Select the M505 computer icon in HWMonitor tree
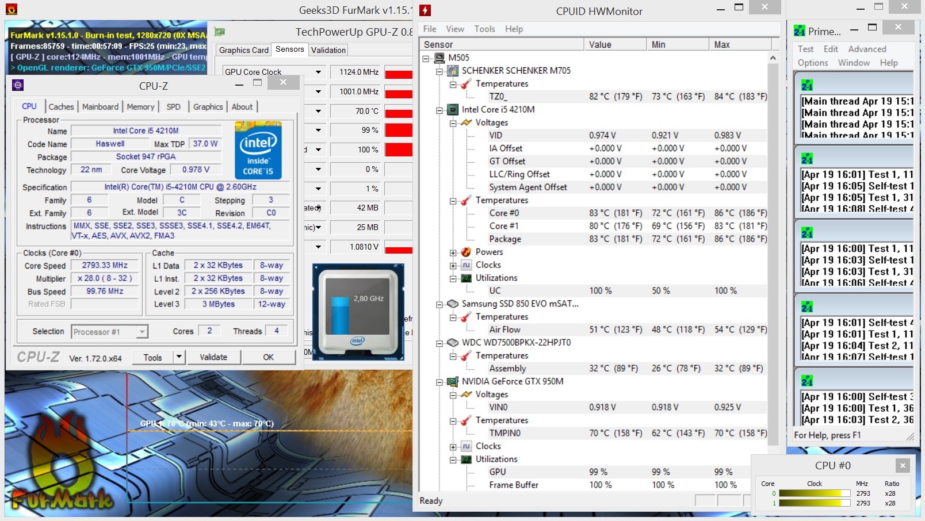This screenshot has height=521, width=925. click(439, 58)
